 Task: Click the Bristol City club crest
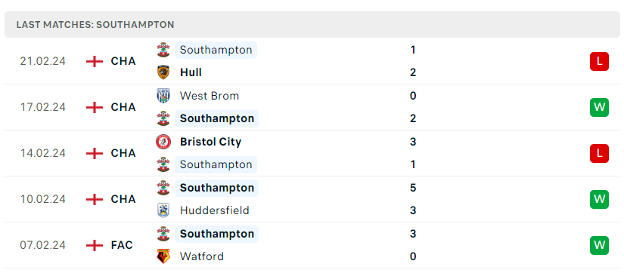coord(163,142)
